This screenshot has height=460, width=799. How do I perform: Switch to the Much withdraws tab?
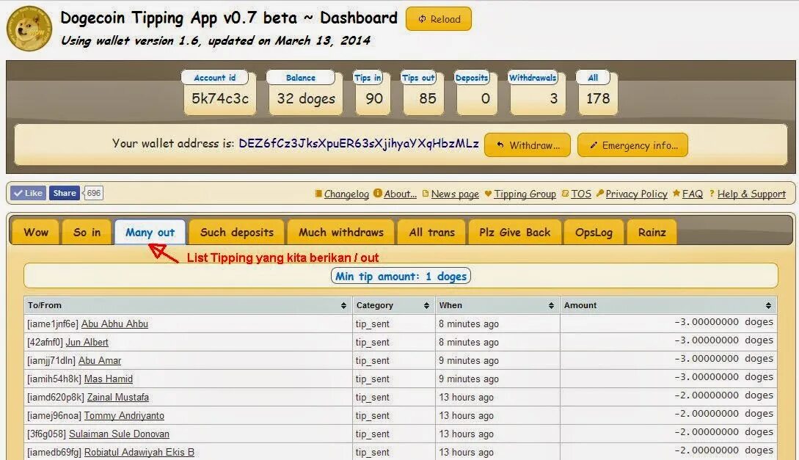click(x=341, y=233)
